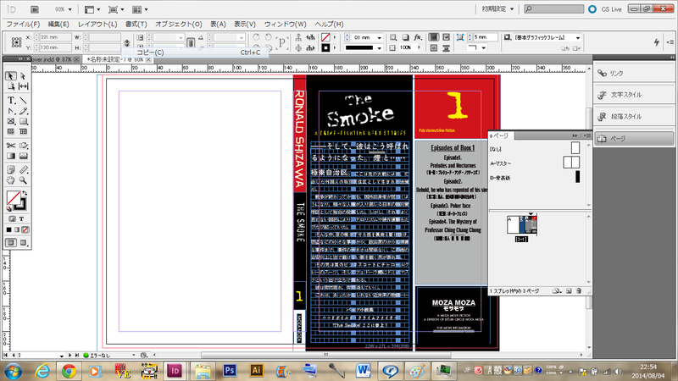Click the drop shadow icon

pyautogui.click(x=406, y=37)
